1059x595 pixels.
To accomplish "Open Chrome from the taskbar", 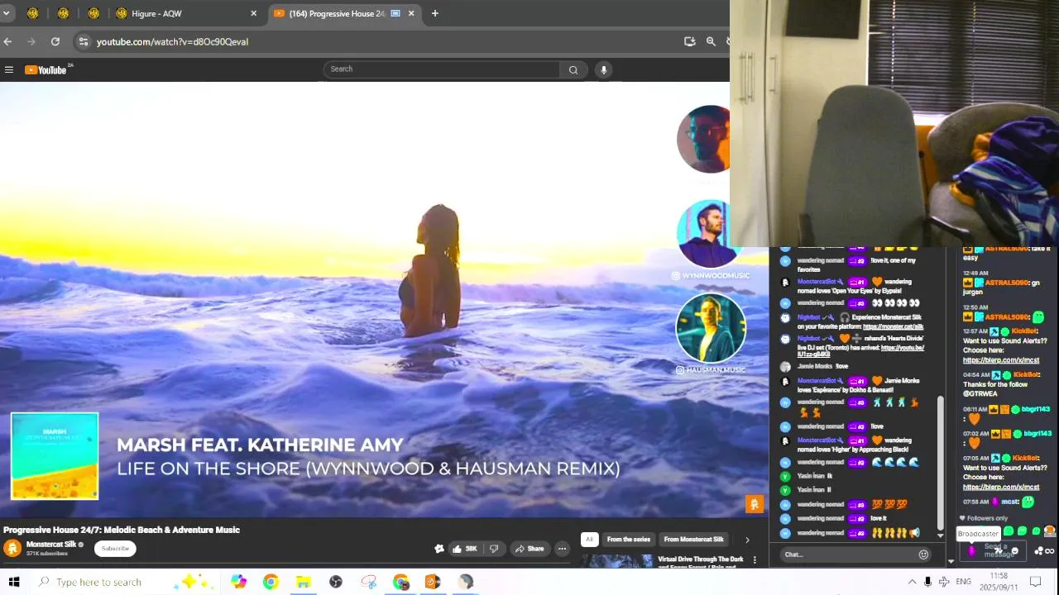I will tap(271, 582).
